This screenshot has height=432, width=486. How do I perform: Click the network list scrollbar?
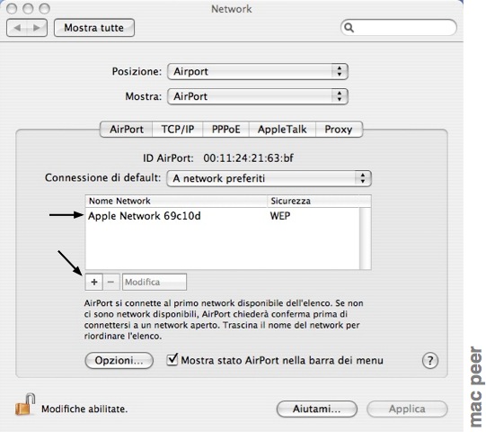365,238
